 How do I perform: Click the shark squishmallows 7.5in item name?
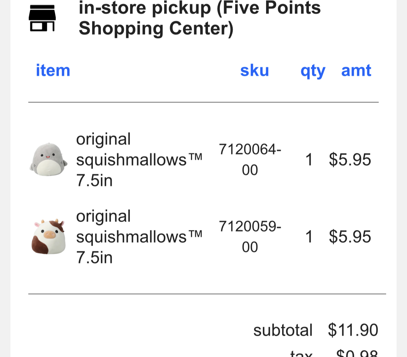click(x=139, y=160)
